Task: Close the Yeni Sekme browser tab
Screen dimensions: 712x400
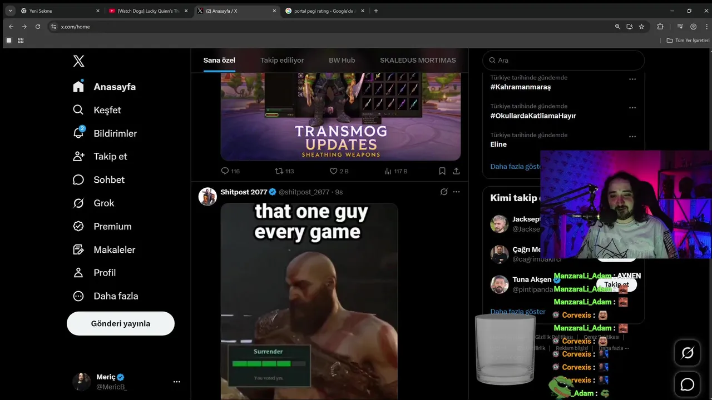Action: coord(98,11)
